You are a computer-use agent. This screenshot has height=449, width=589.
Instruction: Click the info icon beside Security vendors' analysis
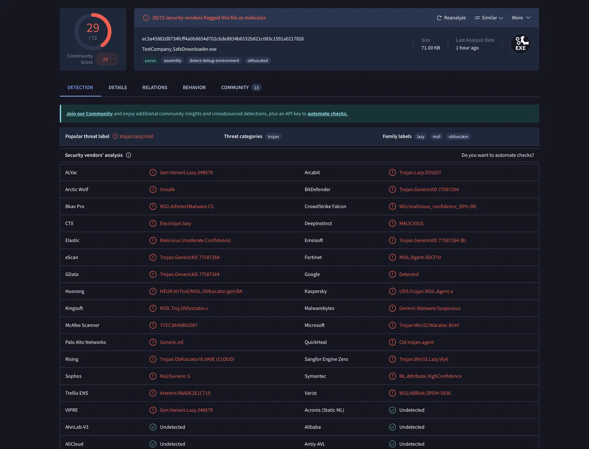point(128,155)
